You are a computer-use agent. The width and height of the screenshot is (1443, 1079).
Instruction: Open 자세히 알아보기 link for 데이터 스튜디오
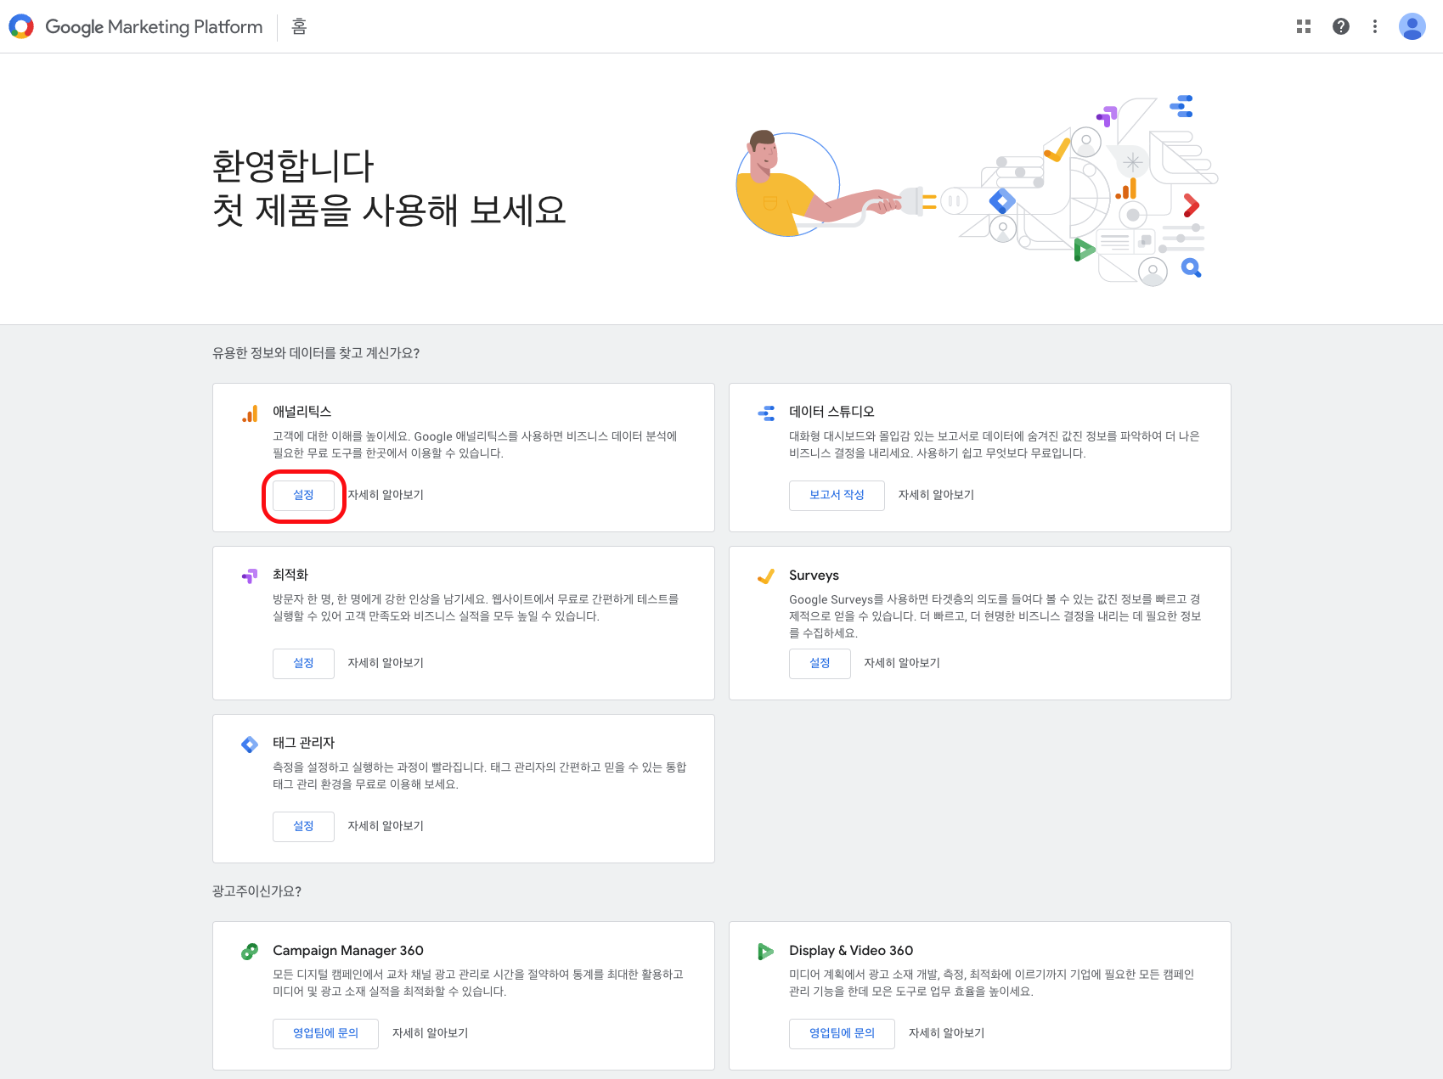tap(936, 495)
